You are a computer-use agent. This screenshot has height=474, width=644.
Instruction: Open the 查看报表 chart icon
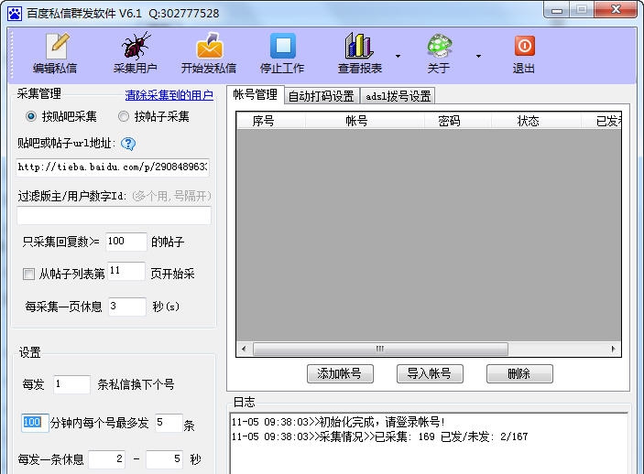coord(359,46)
